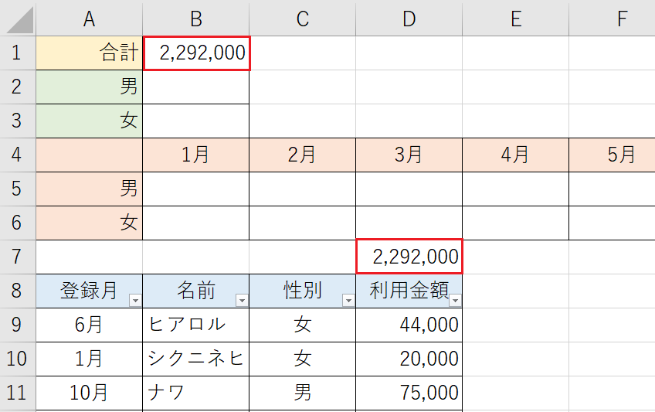Select row 5 header
This screenshot has height=412, width=655.
pos(18,189)
